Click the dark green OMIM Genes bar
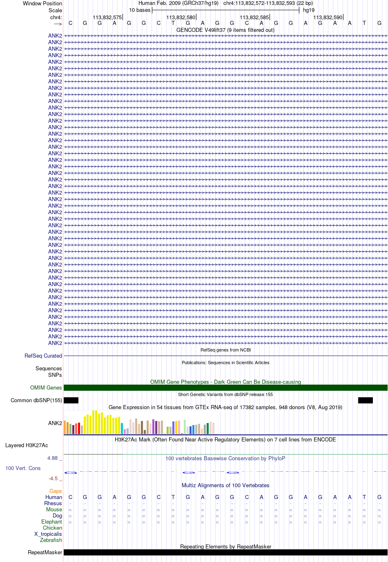Screen dimensions: 388x562 pyautogui.click(x=225, y=387)
